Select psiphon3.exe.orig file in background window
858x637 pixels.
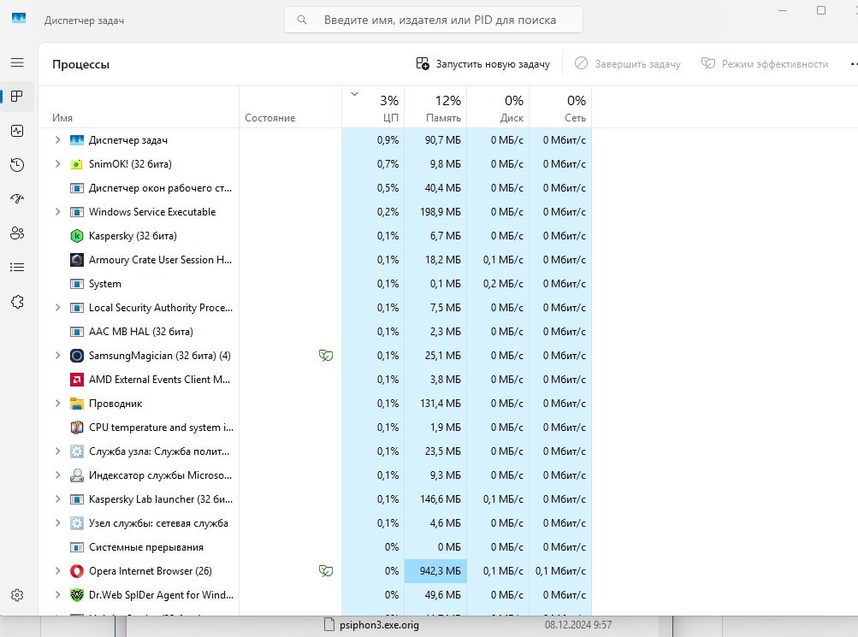[379, 624]
